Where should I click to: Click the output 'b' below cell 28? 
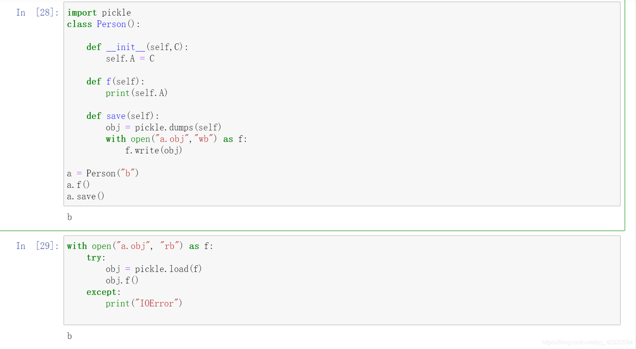[x=70, y=217]
